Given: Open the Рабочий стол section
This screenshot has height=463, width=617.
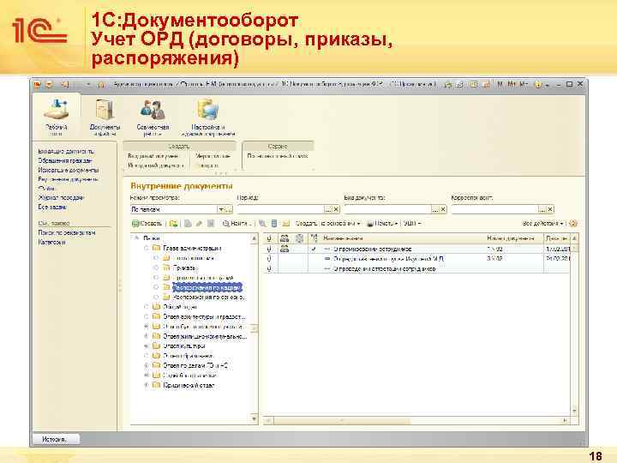Looking at the screenshot, I should click(57, 117).
